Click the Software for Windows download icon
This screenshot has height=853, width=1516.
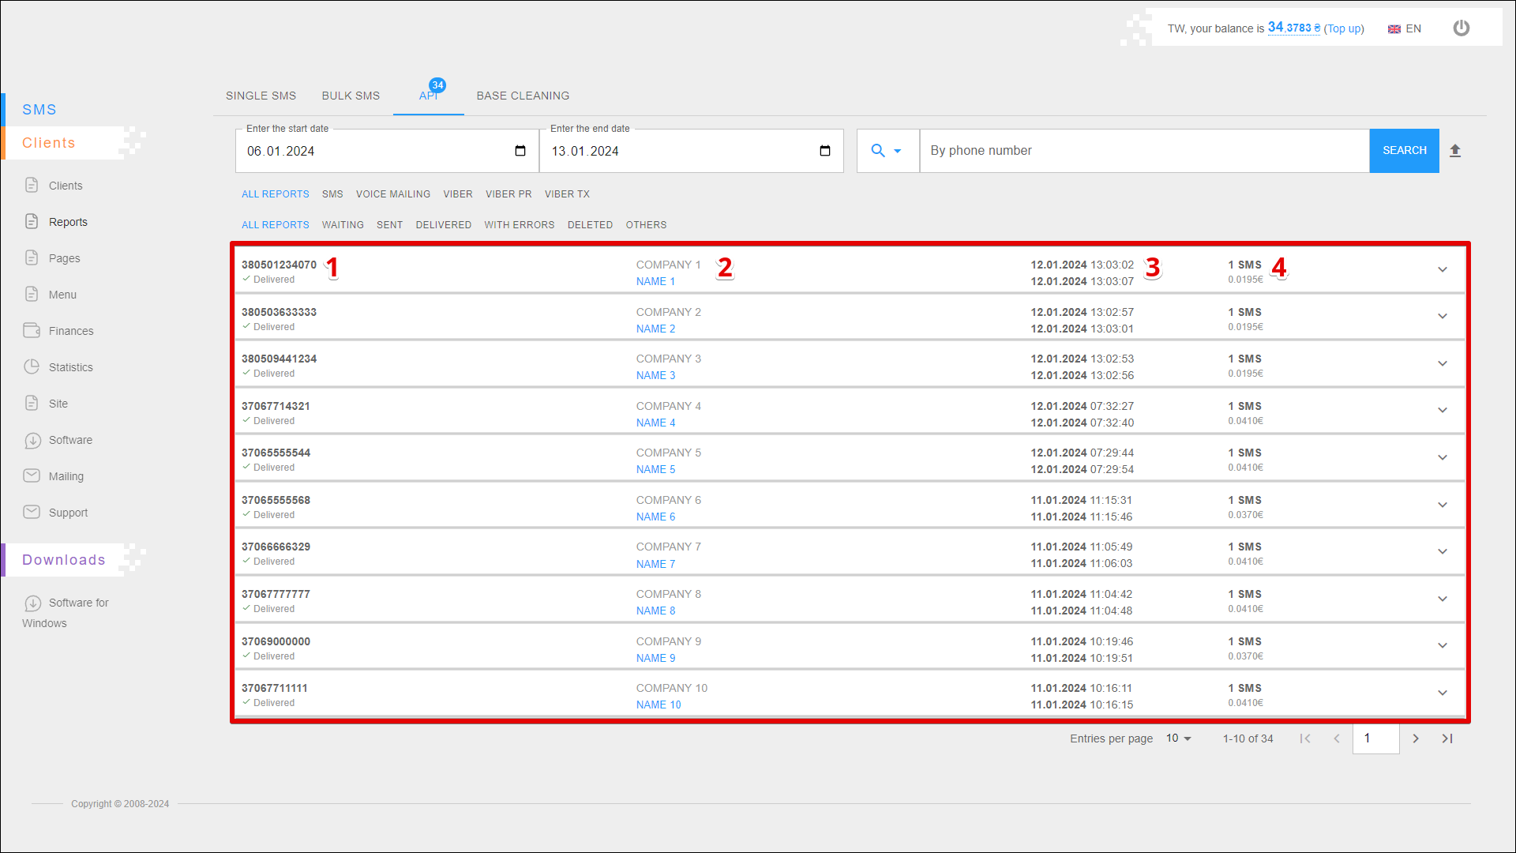(x=32, y=603)
